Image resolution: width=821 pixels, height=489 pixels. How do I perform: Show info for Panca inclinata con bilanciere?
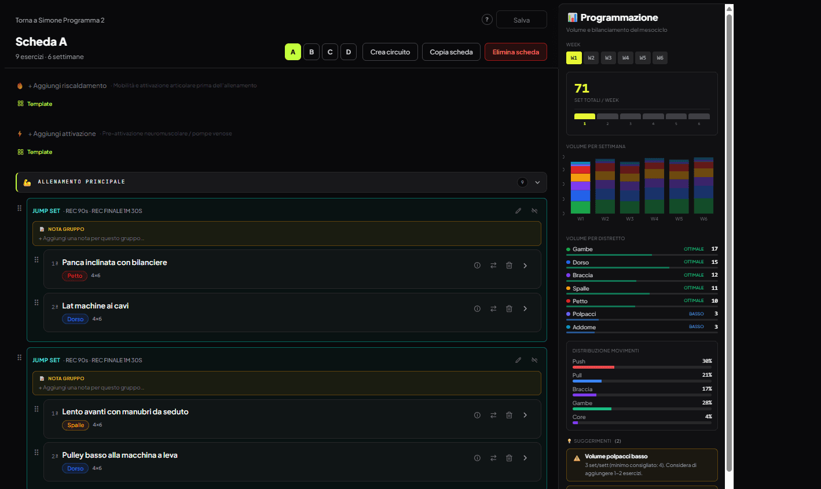coord(477,266)
